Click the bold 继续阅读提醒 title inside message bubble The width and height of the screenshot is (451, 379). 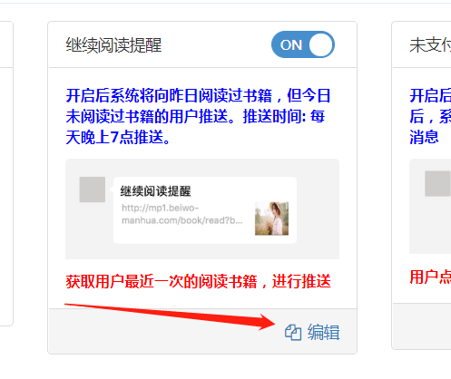coord(155,191)
